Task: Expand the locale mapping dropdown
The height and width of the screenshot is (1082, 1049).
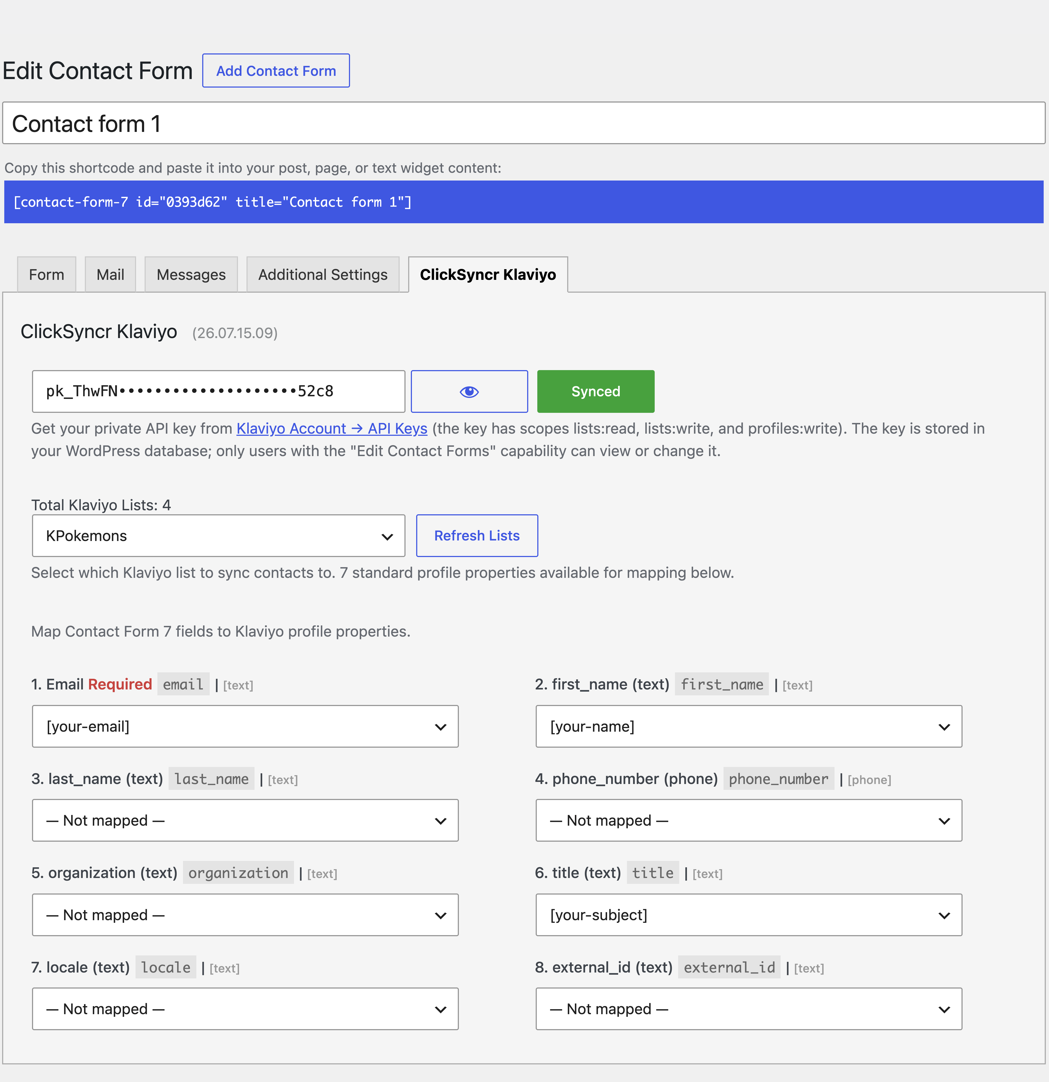Action: pos(245,1009)
